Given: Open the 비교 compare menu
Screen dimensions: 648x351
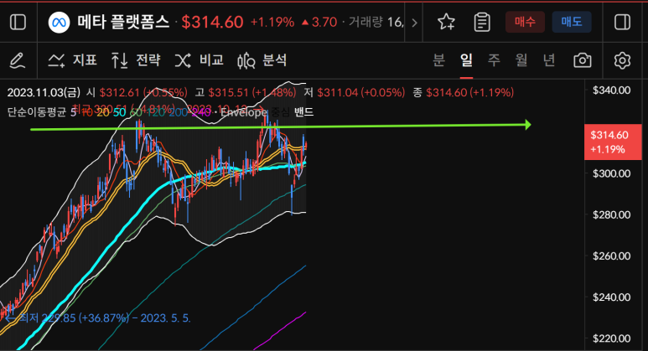Looking at the screenshot, I should coord(200,60).
